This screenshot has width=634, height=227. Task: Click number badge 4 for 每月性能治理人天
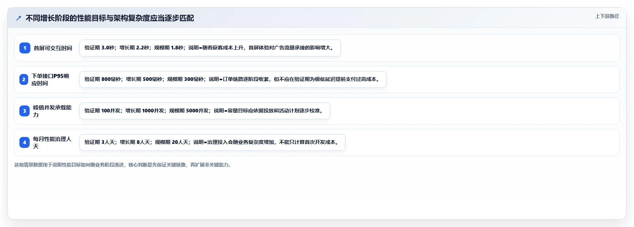coord(25,142)
